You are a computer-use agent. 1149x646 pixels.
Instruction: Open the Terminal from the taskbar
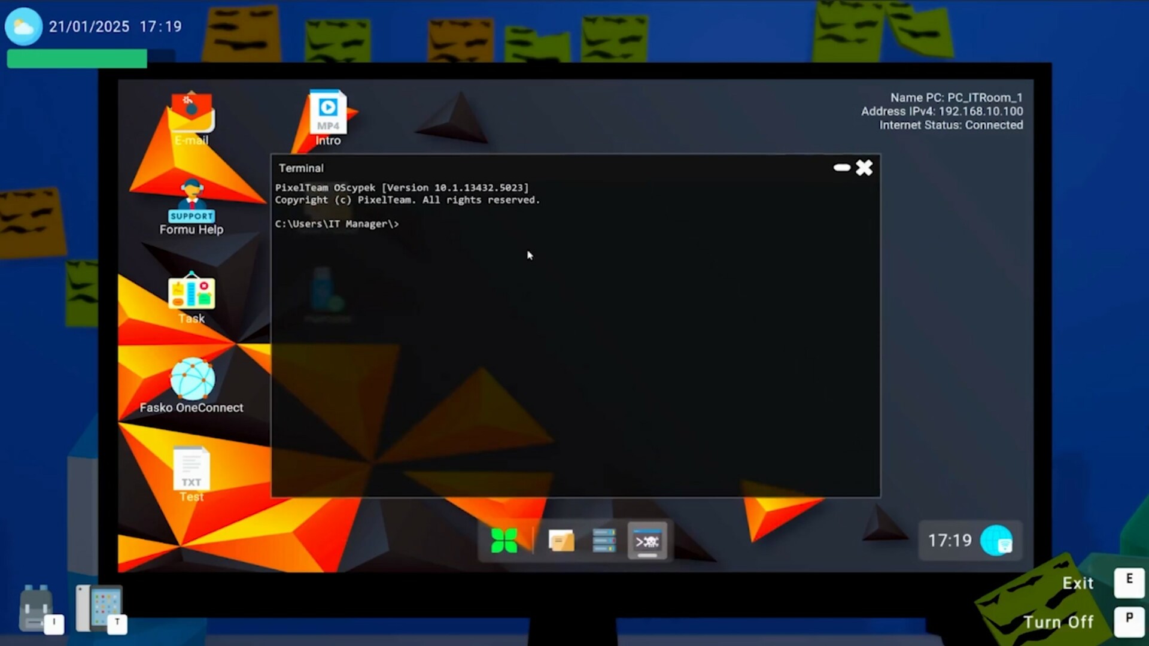[x=647, y=540]
